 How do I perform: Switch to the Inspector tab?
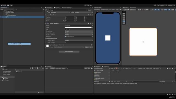(48, 8)
